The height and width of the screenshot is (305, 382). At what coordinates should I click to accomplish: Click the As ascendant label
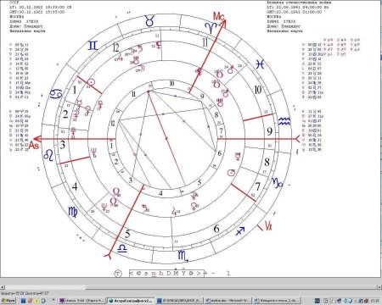coord(34,146)
